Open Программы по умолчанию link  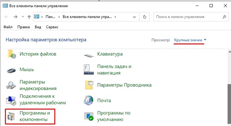click(x=114, y=116)
